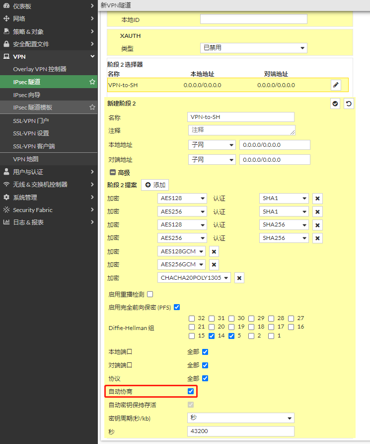This screenshot has height=444, width=370.
Task: Remove the AES256 SHA1 proposal row
Action: (317, 212)
